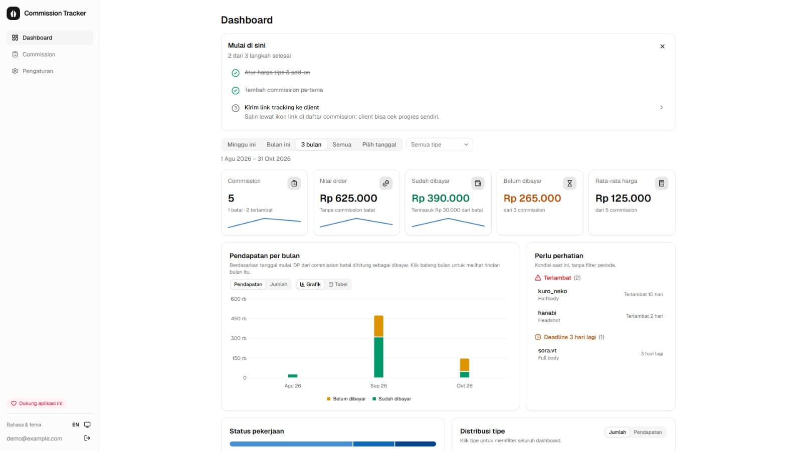802x451 pixels.
Task: Show Tabel view of monthly revenue
Action: (338, 284)
